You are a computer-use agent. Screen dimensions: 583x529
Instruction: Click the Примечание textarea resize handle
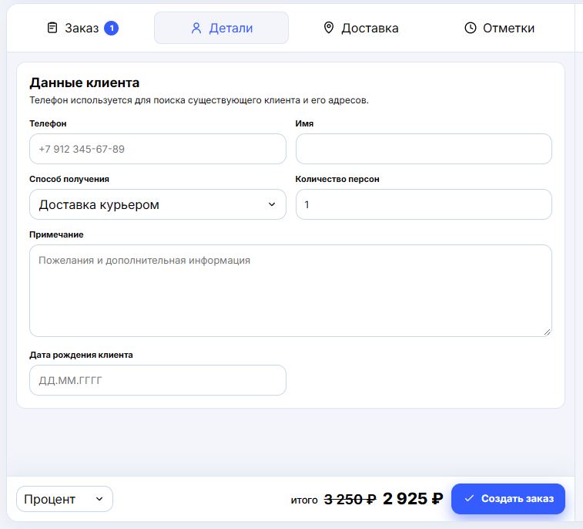click(x=547, y=332)
